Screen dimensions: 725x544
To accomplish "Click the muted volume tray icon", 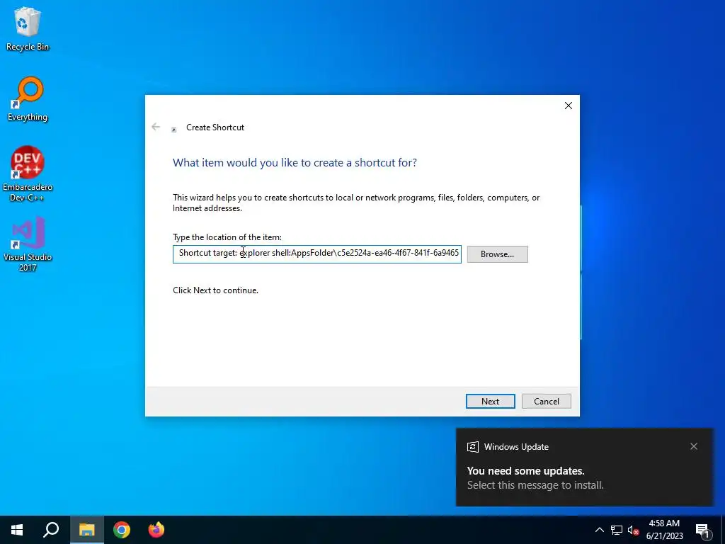I will [x=633, y=530].
